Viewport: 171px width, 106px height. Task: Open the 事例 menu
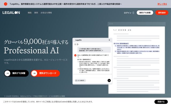click(x=36, y=13)
